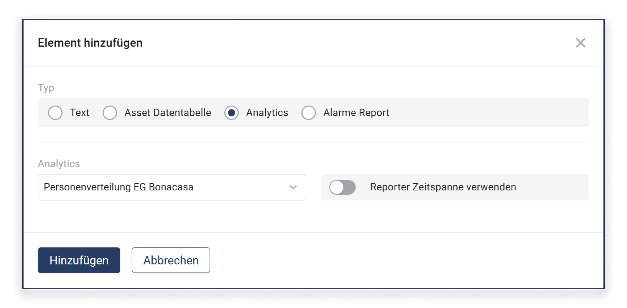Screen dimensions: 627x308
Task: Select the Text radio button
Action: pos(55,113)
